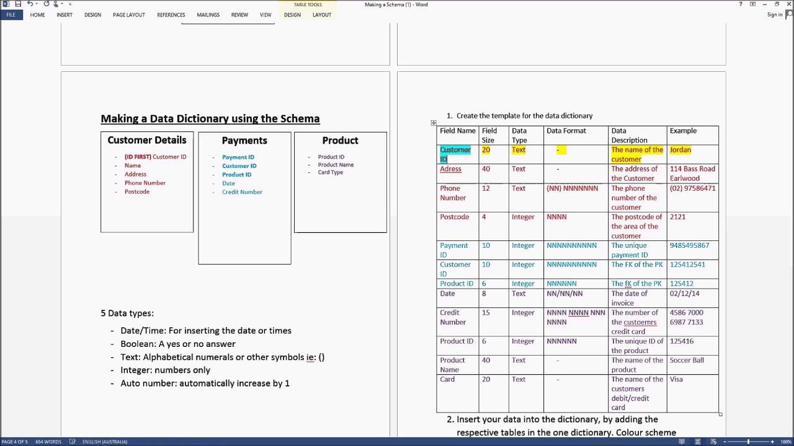Click the Payments schema heading
794x446 pixels.
tap(244, 141)
